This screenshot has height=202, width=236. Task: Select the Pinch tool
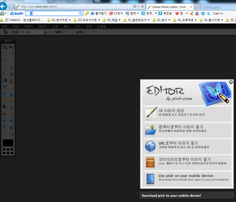(11, 120)
